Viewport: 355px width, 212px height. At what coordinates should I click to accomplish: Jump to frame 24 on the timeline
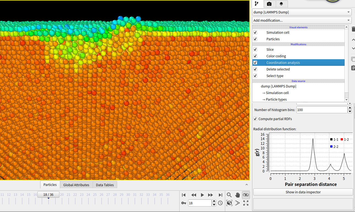pos(88,194)
